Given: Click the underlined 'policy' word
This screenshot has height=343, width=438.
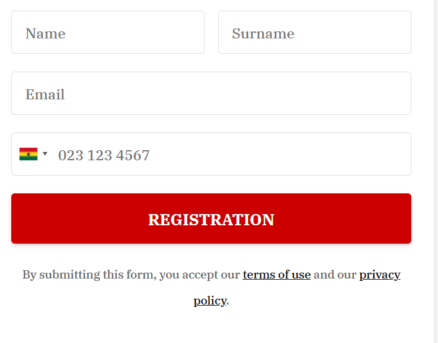Looking at the screenshot, I should click(x=210, y=301).
